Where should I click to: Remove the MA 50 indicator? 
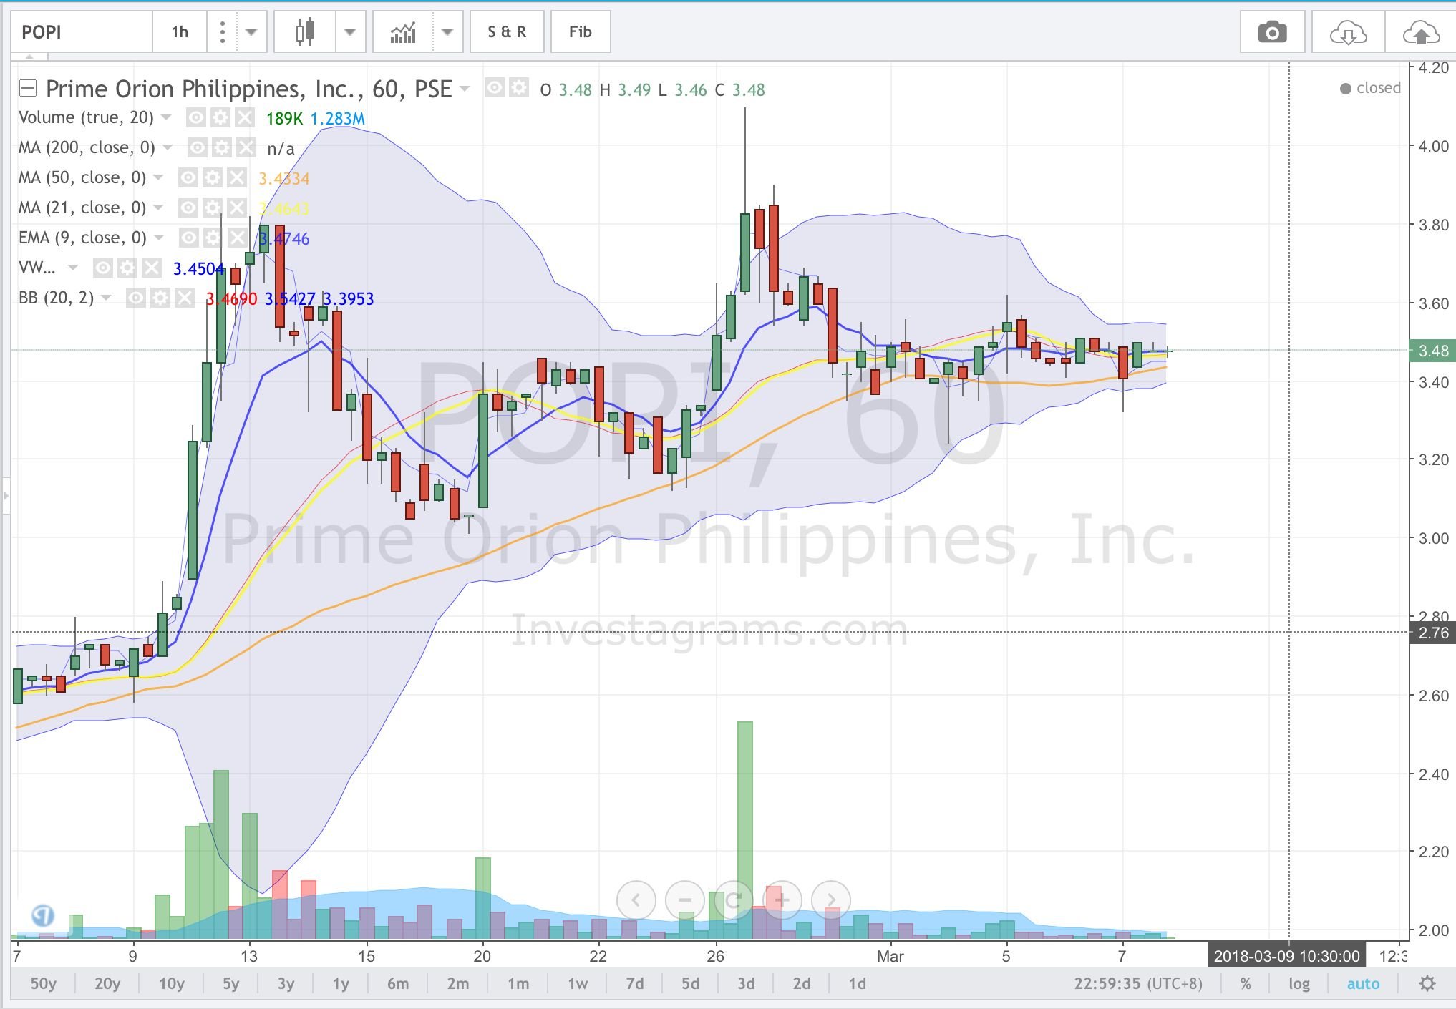(236, 178)
